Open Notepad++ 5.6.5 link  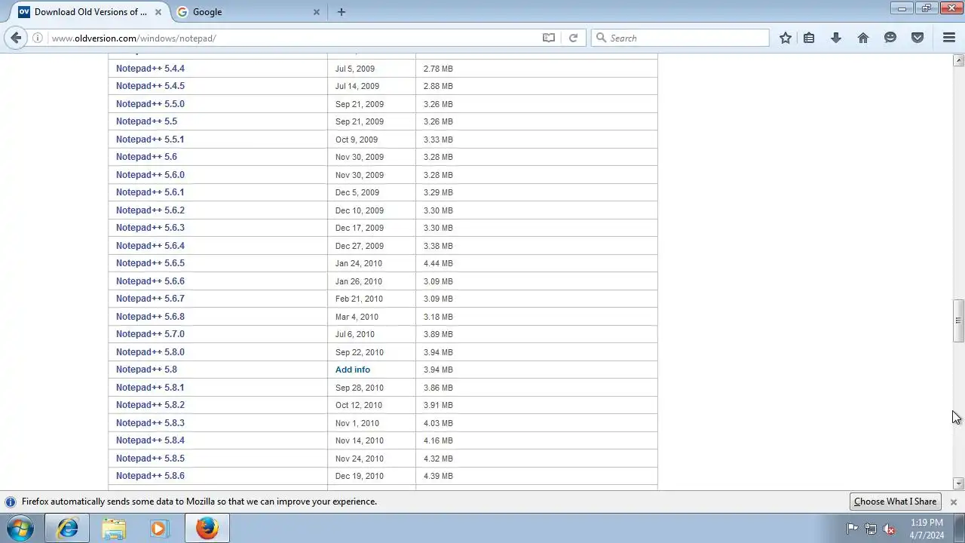[x=150, y=263]
